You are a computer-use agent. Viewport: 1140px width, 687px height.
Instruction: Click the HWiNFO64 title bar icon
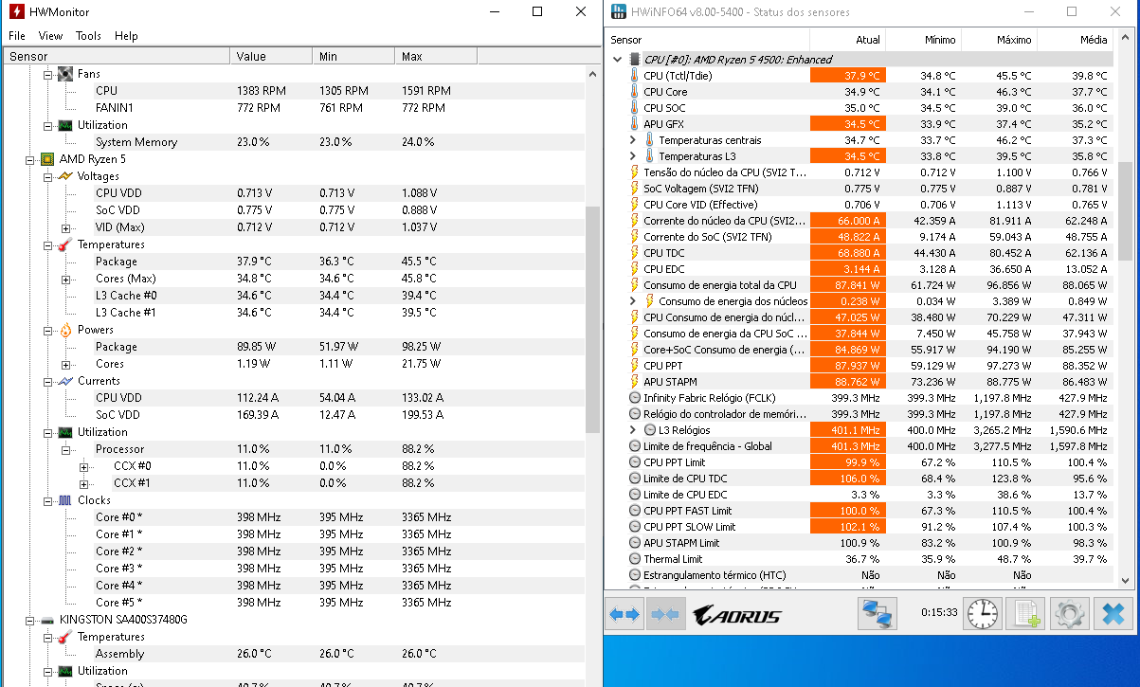coord(619,11)
